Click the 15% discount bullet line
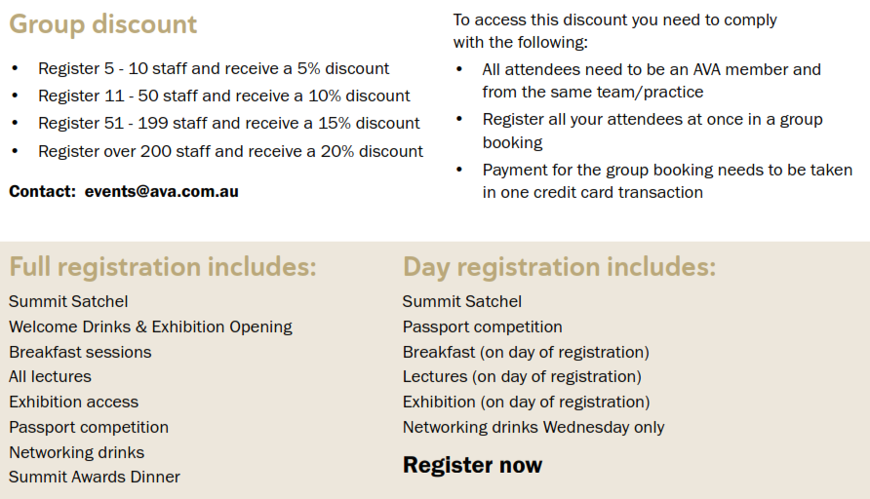870x499 pixels. [228, 123]
